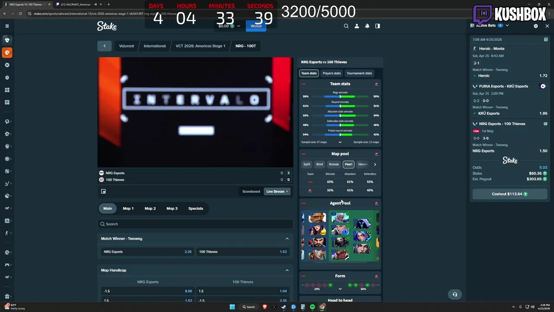Select the Bind map chip
554x312 pixels.
[319, 164]
